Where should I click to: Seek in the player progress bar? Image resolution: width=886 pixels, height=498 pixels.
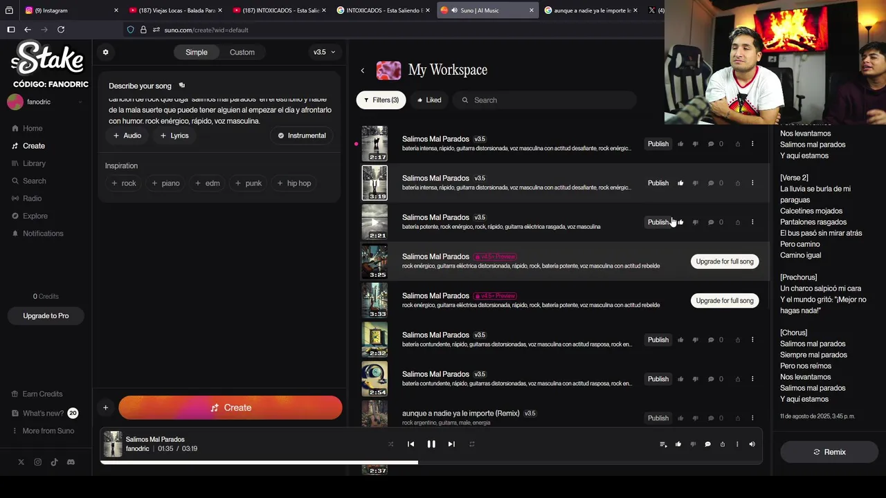click(x=431, y=463)
